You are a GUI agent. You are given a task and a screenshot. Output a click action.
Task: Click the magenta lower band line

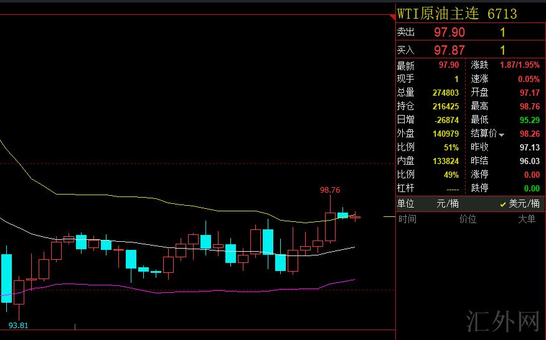click(x=187, y=290)
